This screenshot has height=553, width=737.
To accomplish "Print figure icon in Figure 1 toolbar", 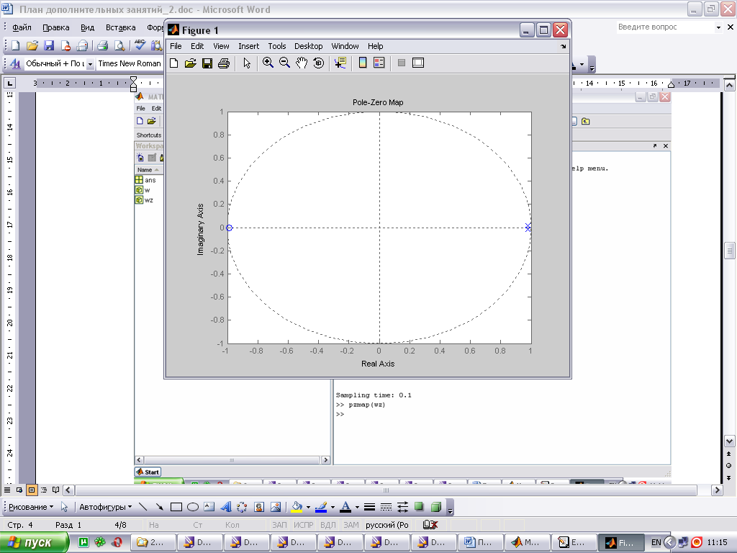I will pos(224,63).
